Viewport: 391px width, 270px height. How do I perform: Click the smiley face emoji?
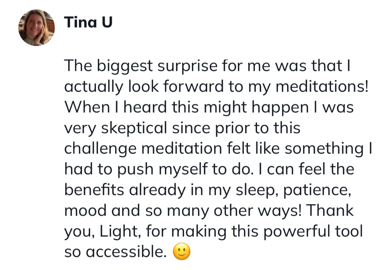(181, 251)
